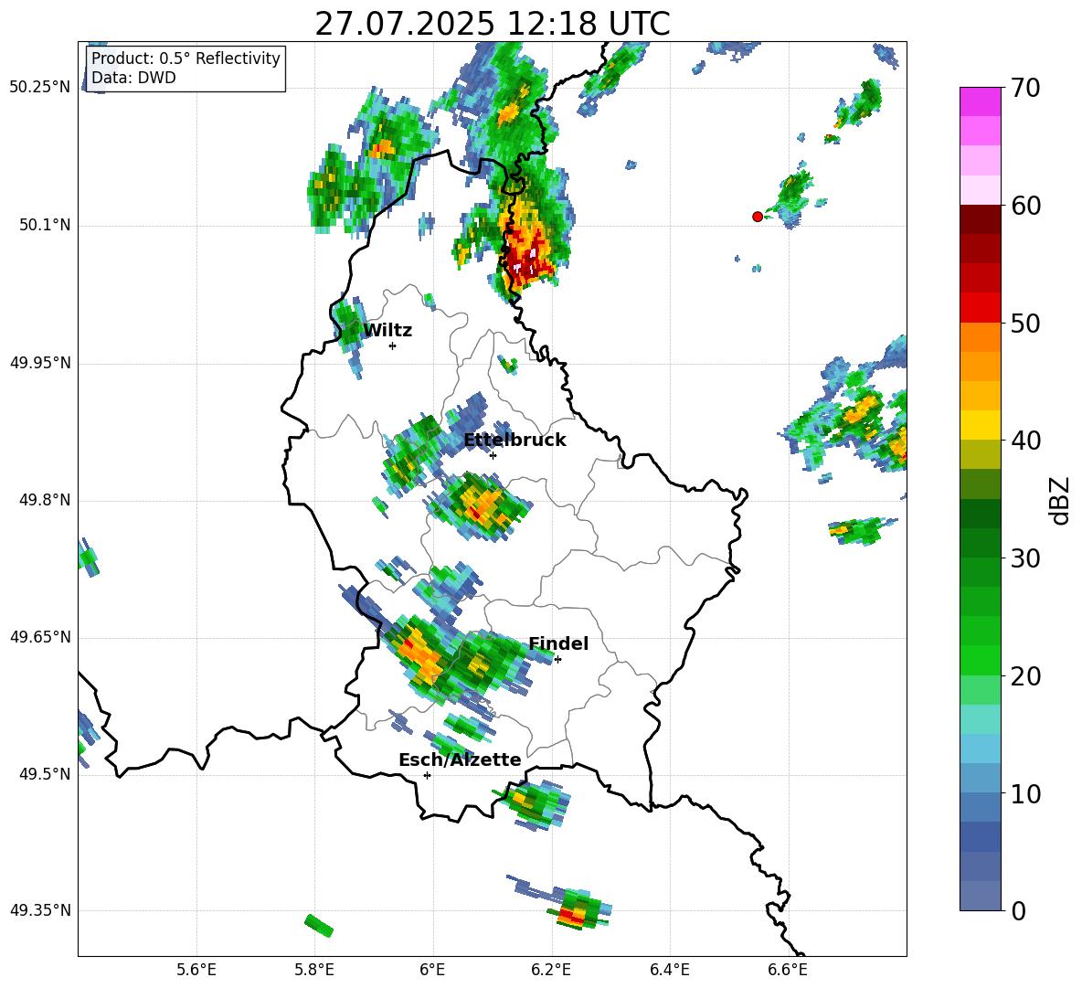
Task: Click the 10 colorbar tick label
Action: click(x=1026, y=793)
